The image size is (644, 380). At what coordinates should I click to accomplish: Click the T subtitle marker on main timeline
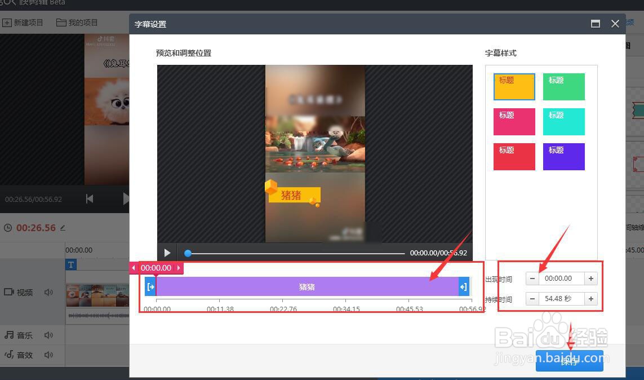click(71, 264)
